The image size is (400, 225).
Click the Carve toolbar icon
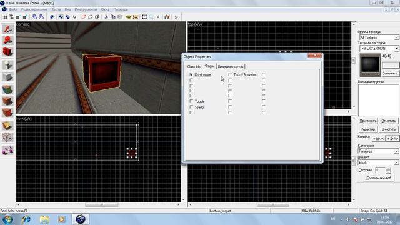tap(52, 17)
